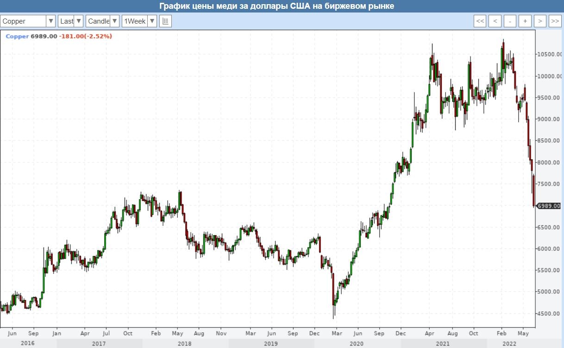Open the 1Week interval dropdown

click(x=139, y=21)
